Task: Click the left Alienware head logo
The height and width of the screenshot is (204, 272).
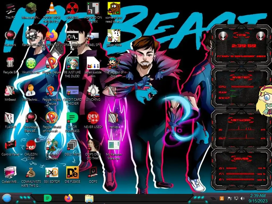Action: (x=223, y=36)
